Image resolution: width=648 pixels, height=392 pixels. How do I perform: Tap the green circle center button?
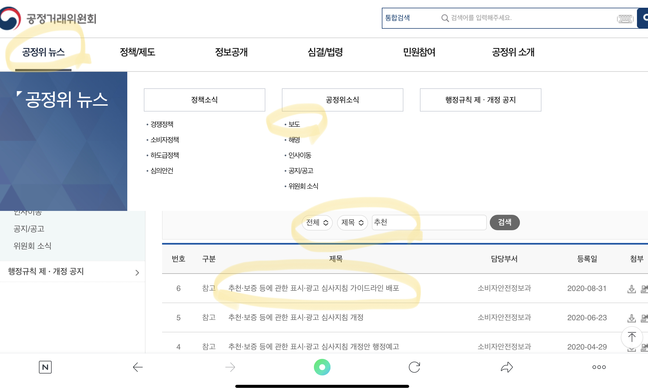[x=322, y=367]
